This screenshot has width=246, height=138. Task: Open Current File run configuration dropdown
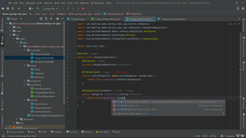pyautogui.click(x=50, y=8)
